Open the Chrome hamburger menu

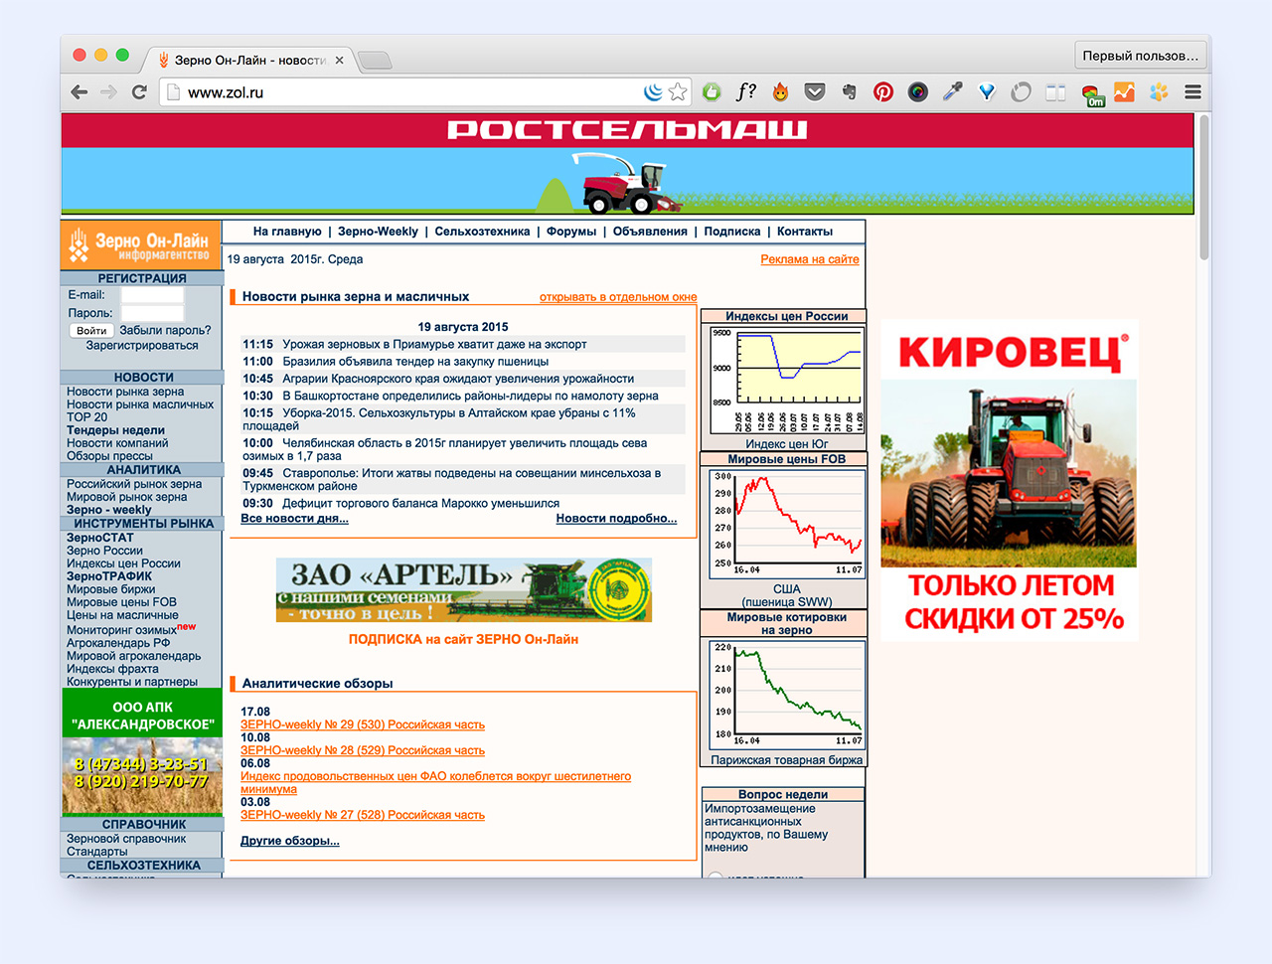click(1193, 92)
